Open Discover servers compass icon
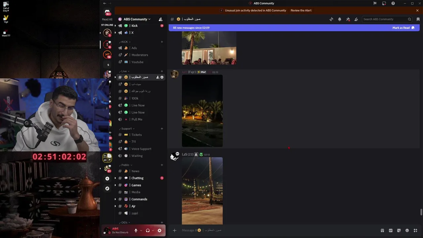The height and width of the screenshot is (238, 423). pyautogui.click(x=107, y=188)
